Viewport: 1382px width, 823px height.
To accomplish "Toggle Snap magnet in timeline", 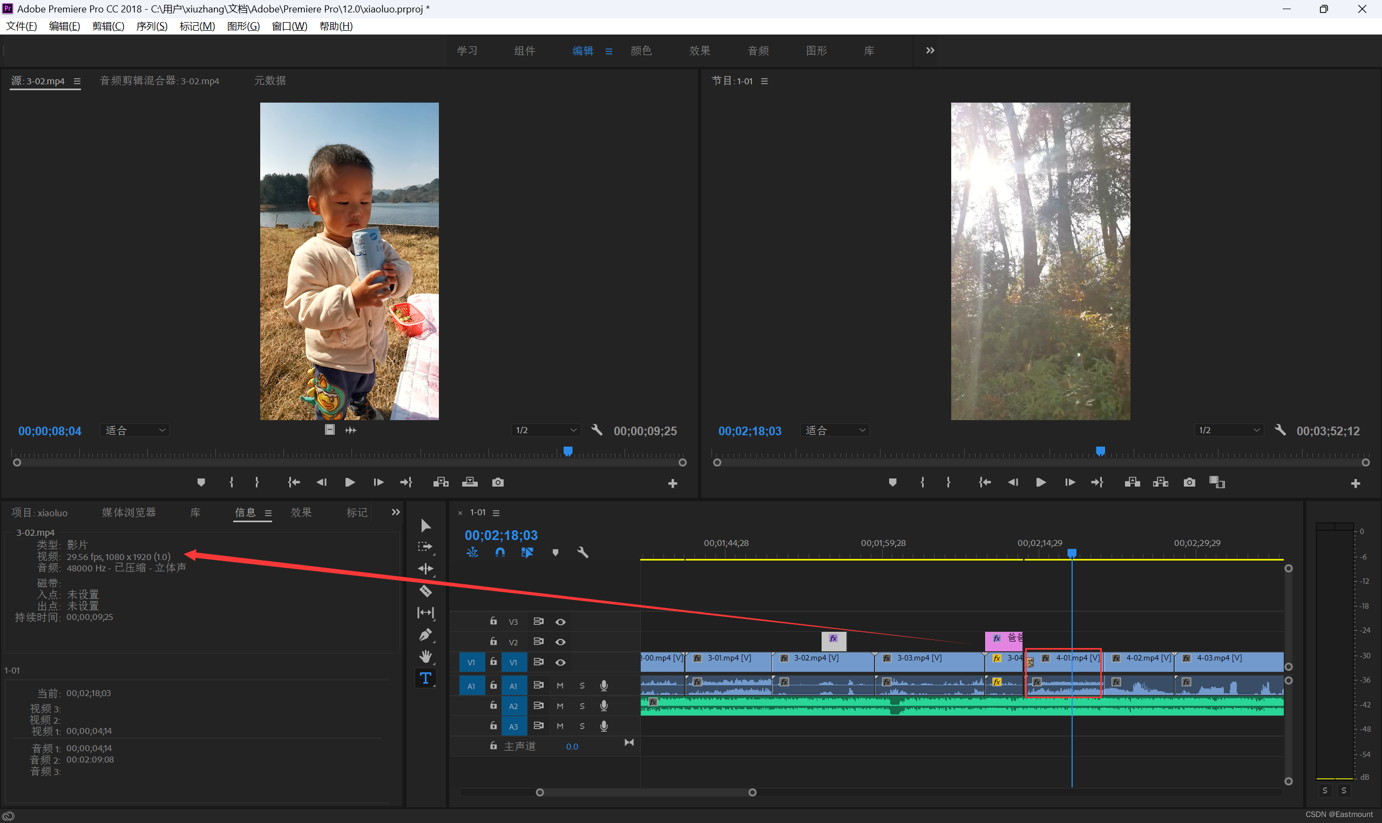I will click(x=499, y=552).
